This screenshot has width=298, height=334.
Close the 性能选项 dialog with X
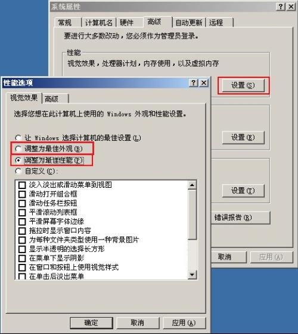[x=204, y=83]
